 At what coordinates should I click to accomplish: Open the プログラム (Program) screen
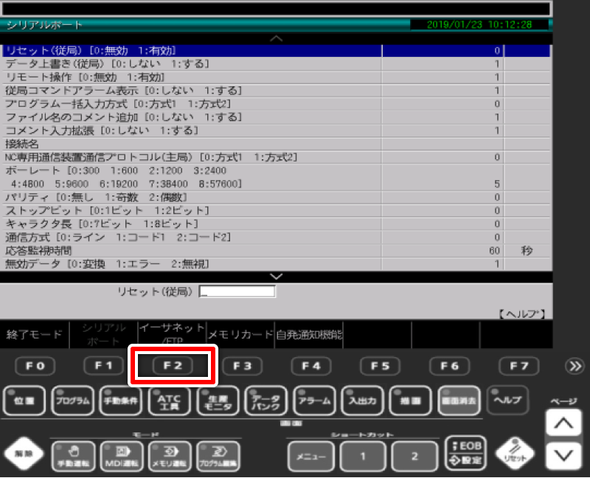click(73, 401)
